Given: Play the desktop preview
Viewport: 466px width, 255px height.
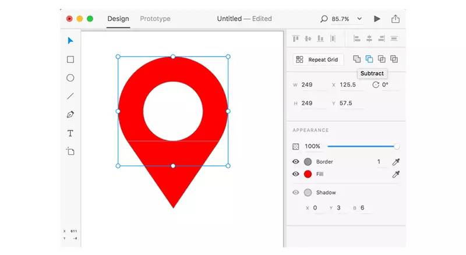Looking at the screenshot, I should (x=377, y=19).
